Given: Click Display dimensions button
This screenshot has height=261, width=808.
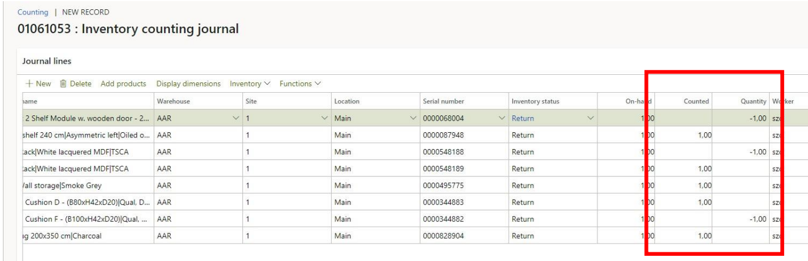Looking at the screenshot, I should tap(188, 84).
